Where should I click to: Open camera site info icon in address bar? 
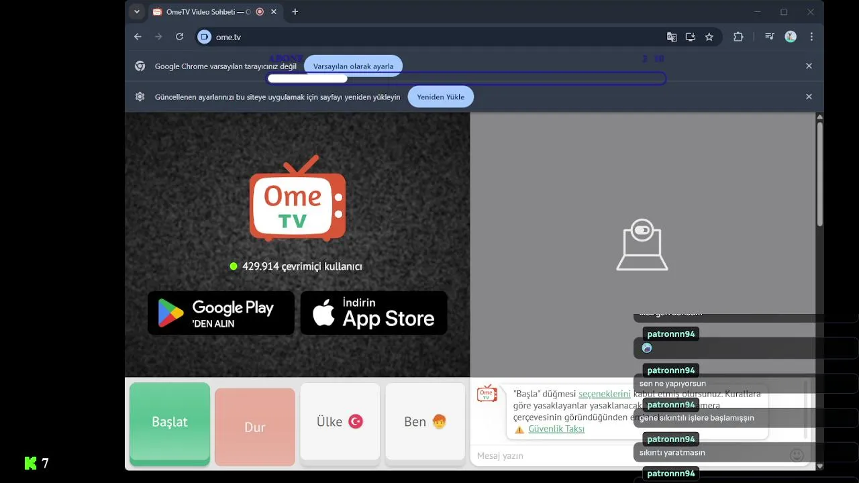(x=205, y=37)
